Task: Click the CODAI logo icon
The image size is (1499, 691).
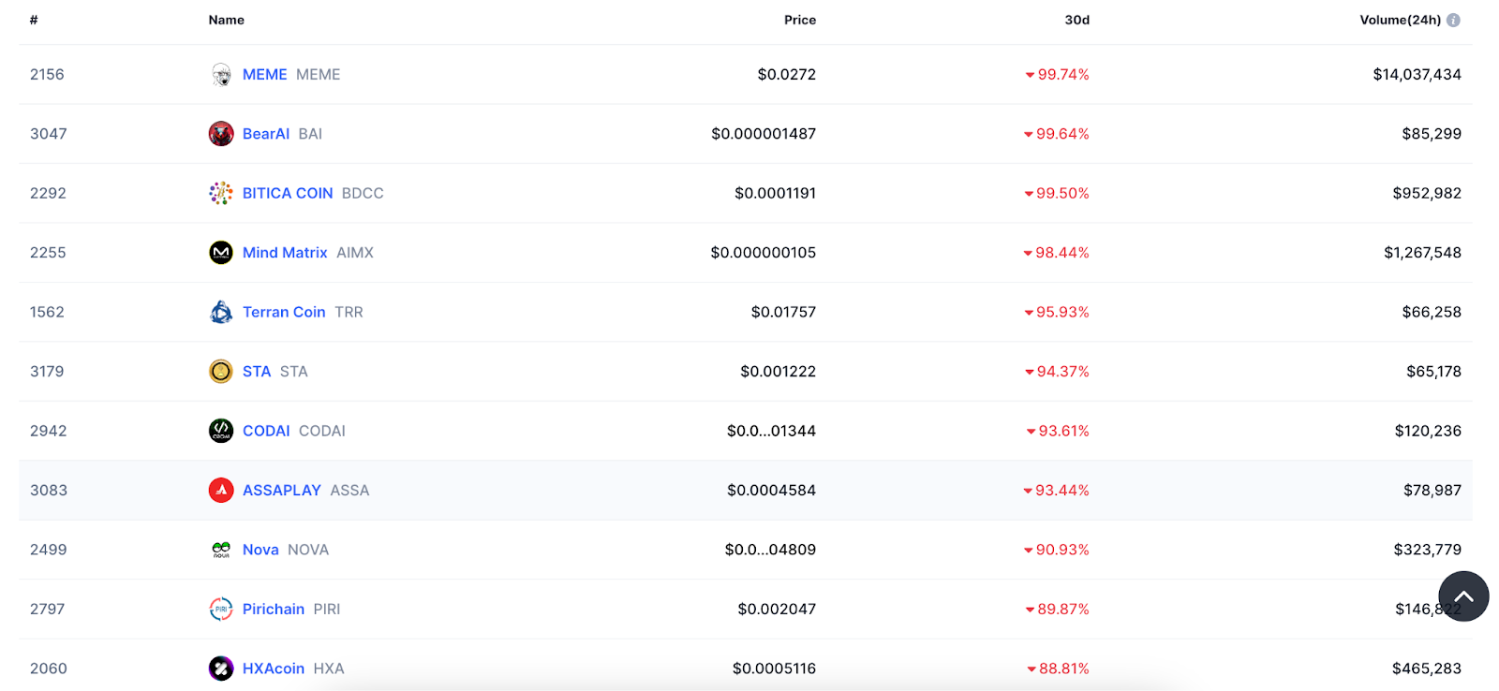Action: (221, 431)
